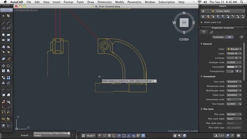Click the Zoom magnifier in status bar
Viewport: 247px width, 139px height.
179,136
